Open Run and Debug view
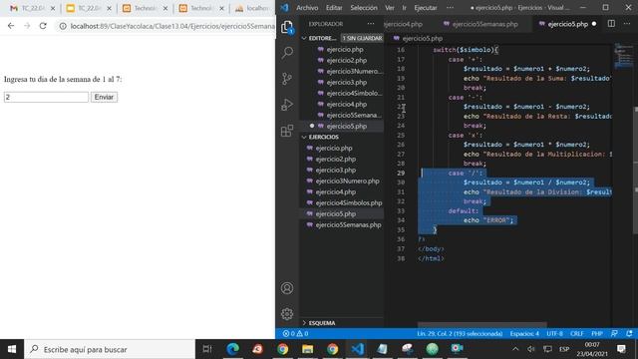 [x=287, y=105]
